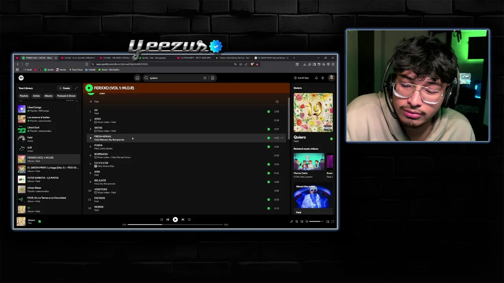504x283 pixels.
Task: Open the Browse icon beside the search field
Action: click(x=213, y=78)
